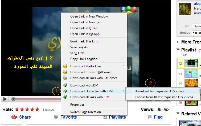The width and height of the screenshot is (201, 126).
Task: Open the first Related Videos thumbnail
Action: click(x=190, y=123)
